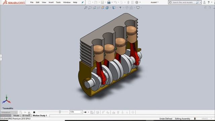Open the Animation study type dropdown

tap(9, 112)
